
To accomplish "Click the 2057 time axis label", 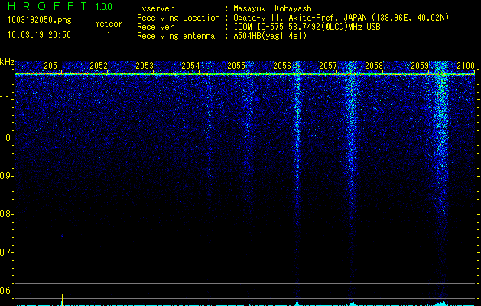I will (x=328, y=66).
